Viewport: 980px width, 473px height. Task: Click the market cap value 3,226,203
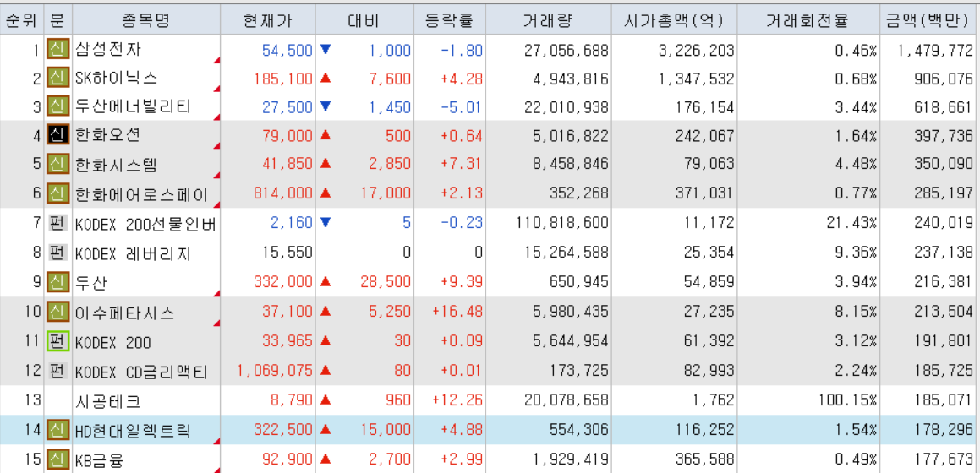pyautogui.click(x=697, y=50)
